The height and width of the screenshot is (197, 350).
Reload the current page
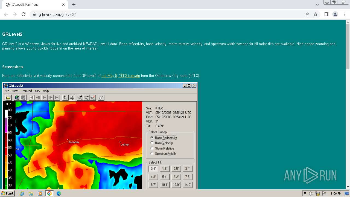(x=24, y=14)
